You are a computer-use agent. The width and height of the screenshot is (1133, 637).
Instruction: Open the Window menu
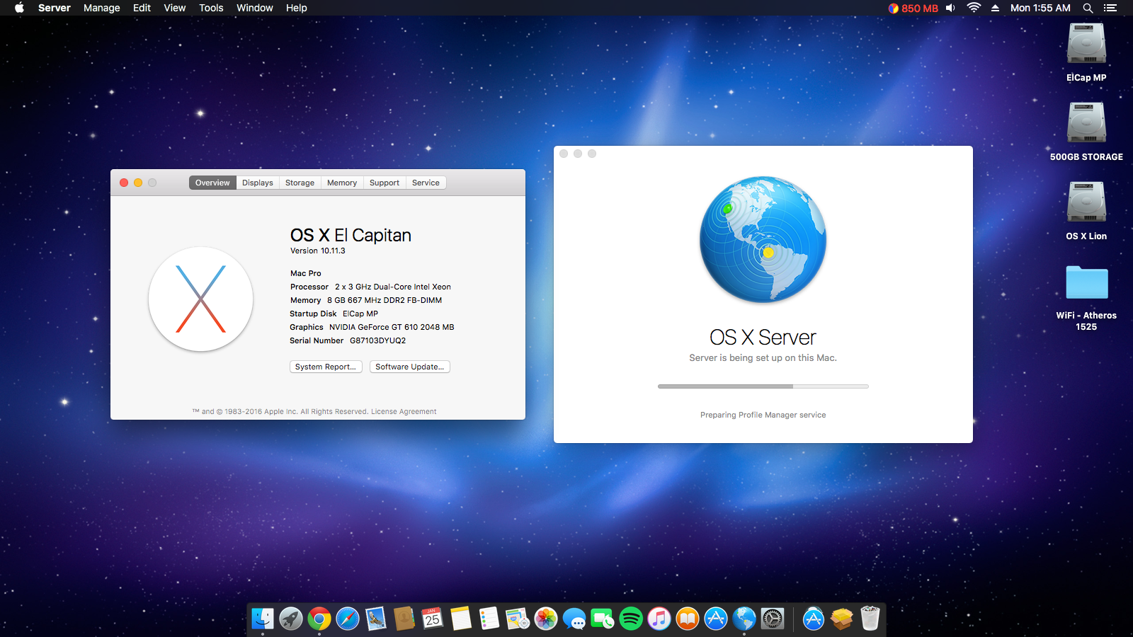pyautogui.click(x=255, y=8)
